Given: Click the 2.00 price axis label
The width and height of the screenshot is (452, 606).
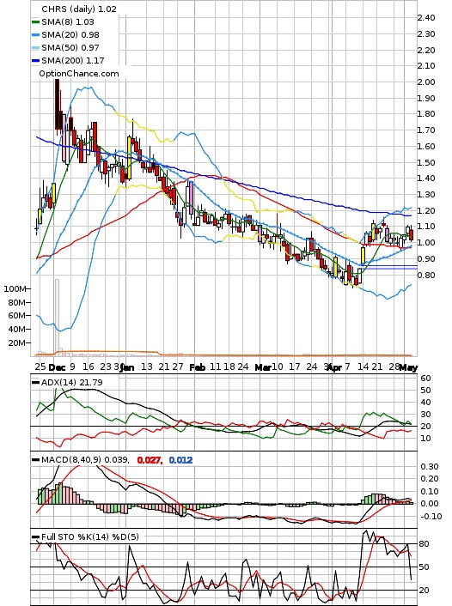Looking at the screenshot, I should click(425, 82).
